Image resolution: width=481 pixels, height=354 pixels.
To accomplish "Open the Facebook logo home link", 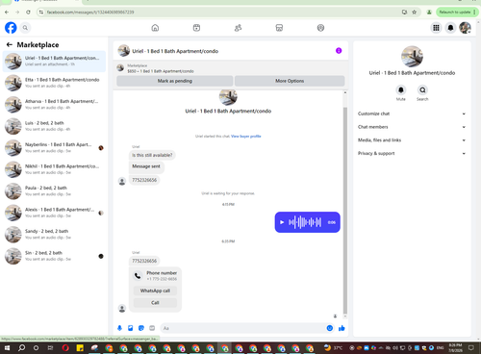I will click(x=11, y=28).
